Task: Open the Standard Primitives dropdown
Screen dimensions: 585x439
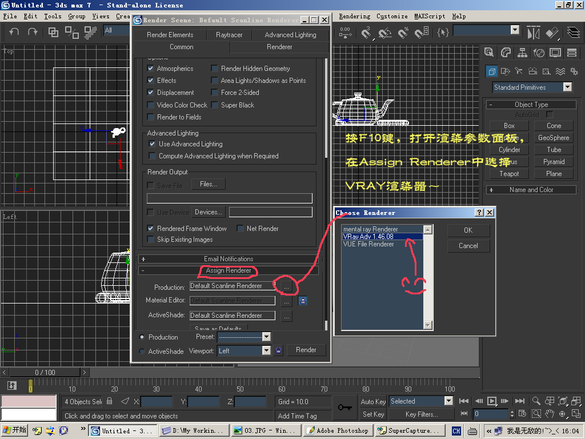Action: 567,87
